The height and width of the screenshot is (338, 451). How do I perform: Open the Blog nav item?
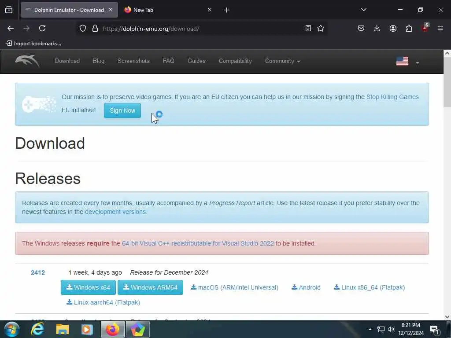99,61
